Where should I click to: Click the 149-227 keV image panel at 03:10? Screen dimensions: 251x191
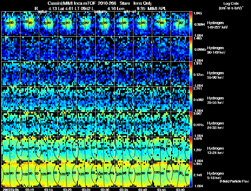point(29,24)
